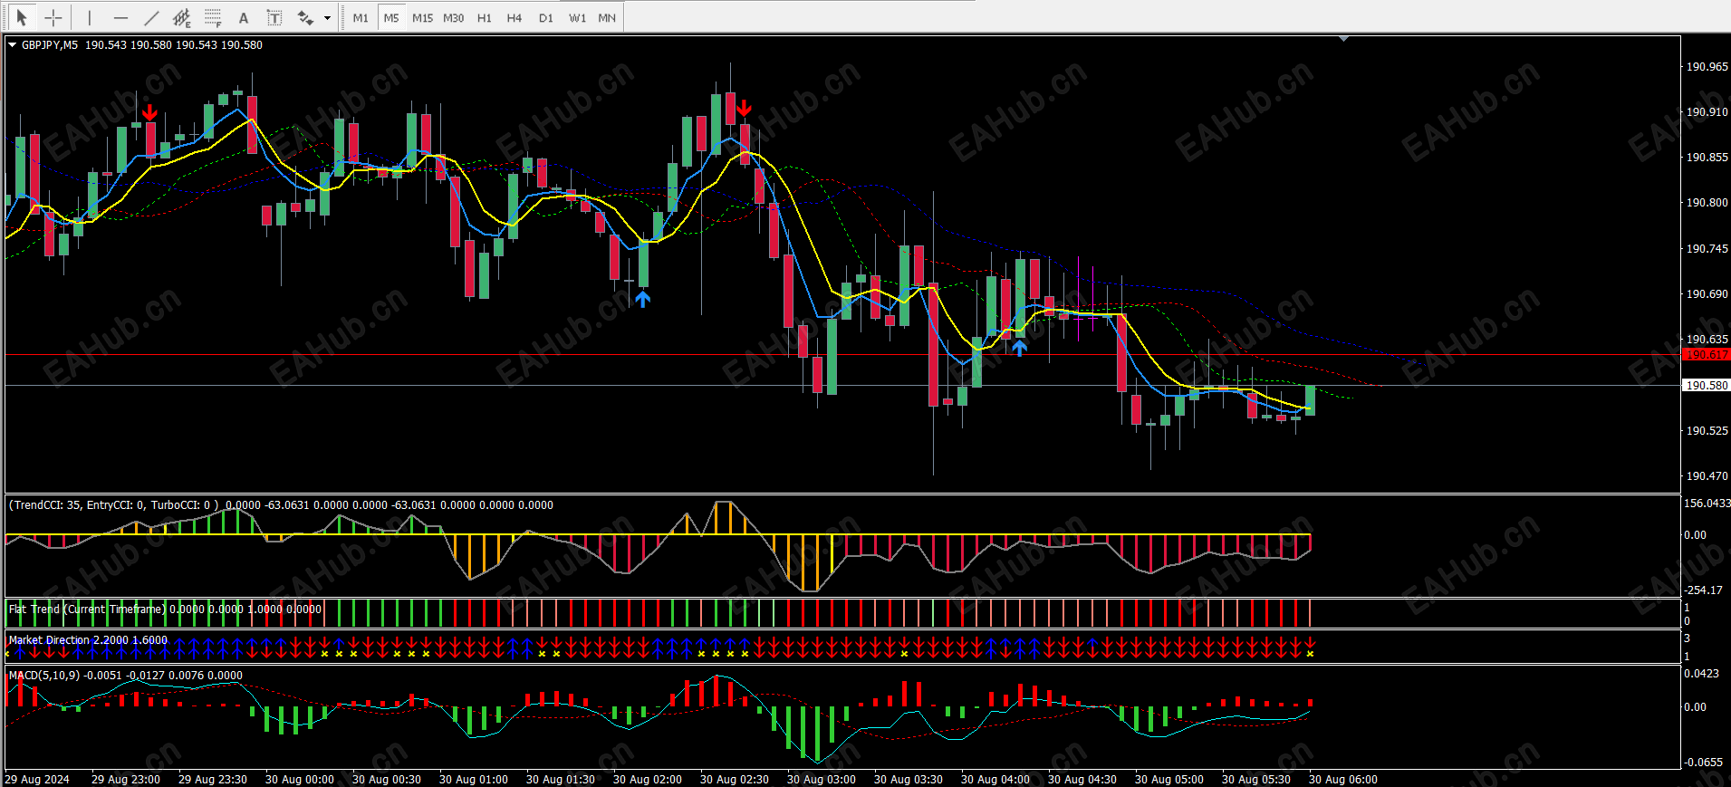Click the 156.0433 CCI scale value
This screenshot has width=1731, height=787.
[x=1707, y=504]
